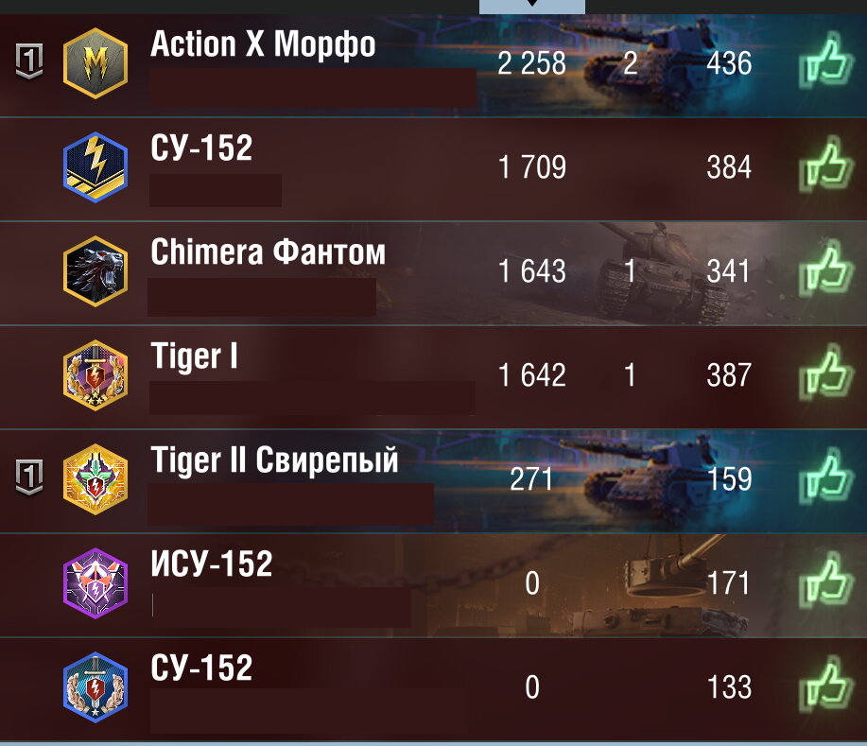Click the gold M badge next to Action X

coord(95,63)
